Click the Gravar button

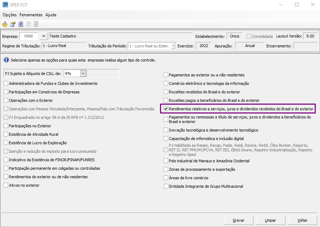239,220
